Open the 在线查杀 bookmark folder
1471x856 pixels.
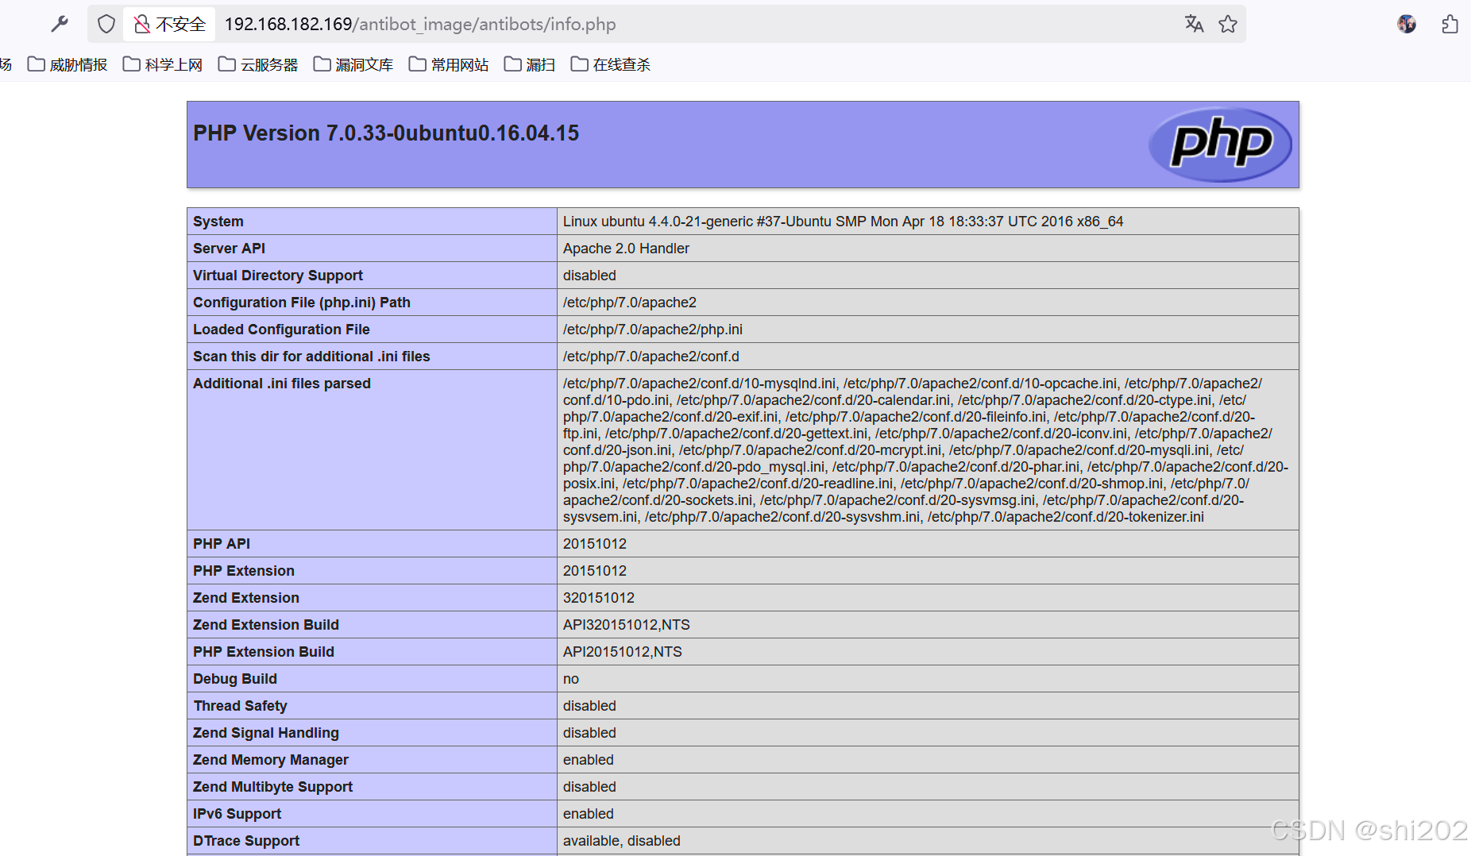tap(611, 64)
